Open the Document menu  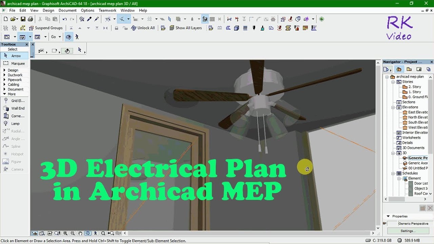pyautogui.click(x=67, y=11)
